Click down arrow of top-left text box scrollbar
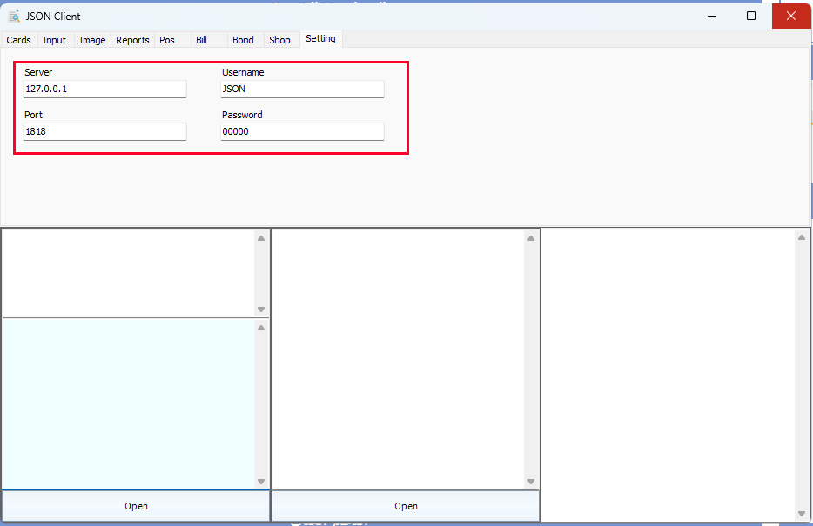Screen dimensions: 813x526 coord(261,310)
